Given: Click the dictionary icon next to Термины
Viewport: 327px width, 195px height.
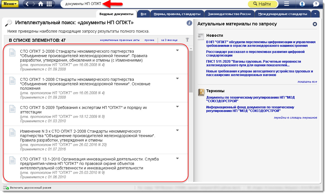Looking at the screenshot, I should [x=201, y=92].
